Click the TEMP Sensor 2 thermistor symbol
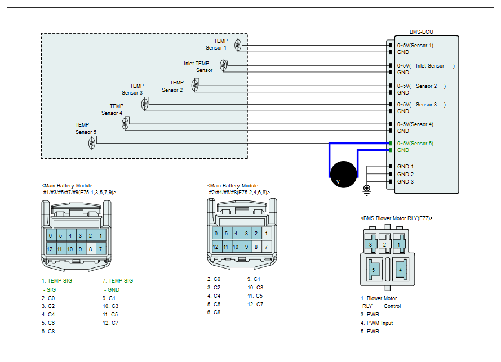This screenshot has width=501, height=362. 195,86
